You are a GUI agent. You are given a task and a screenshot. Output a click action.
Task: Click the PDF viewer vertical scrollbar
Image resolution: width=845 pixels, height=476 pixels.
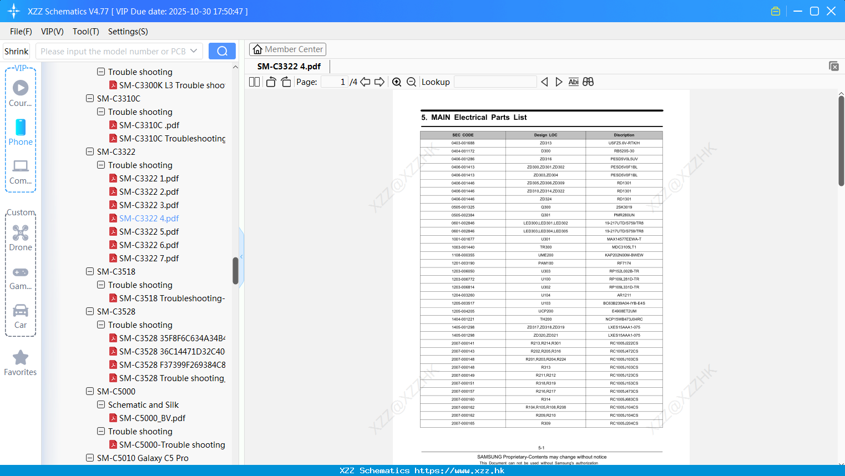pos(841,140)
